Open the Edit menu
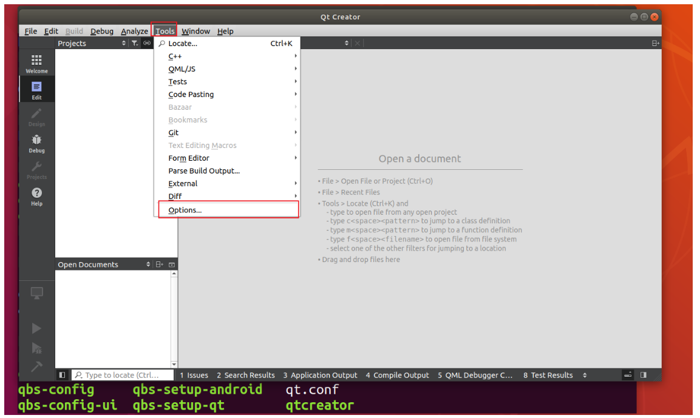The width and height of the screenshot is (700, 418). pos(51,31)
